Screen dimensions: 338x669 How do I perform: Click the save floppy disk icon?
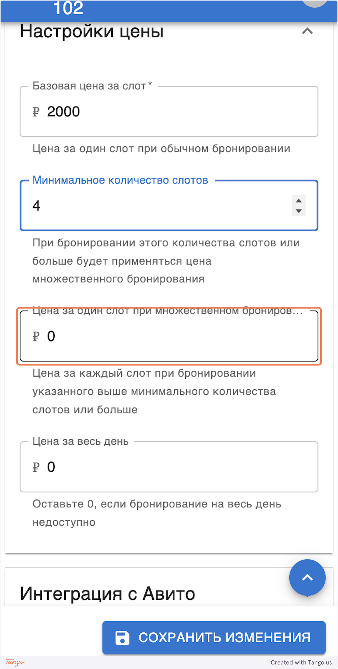click(123, 637)
